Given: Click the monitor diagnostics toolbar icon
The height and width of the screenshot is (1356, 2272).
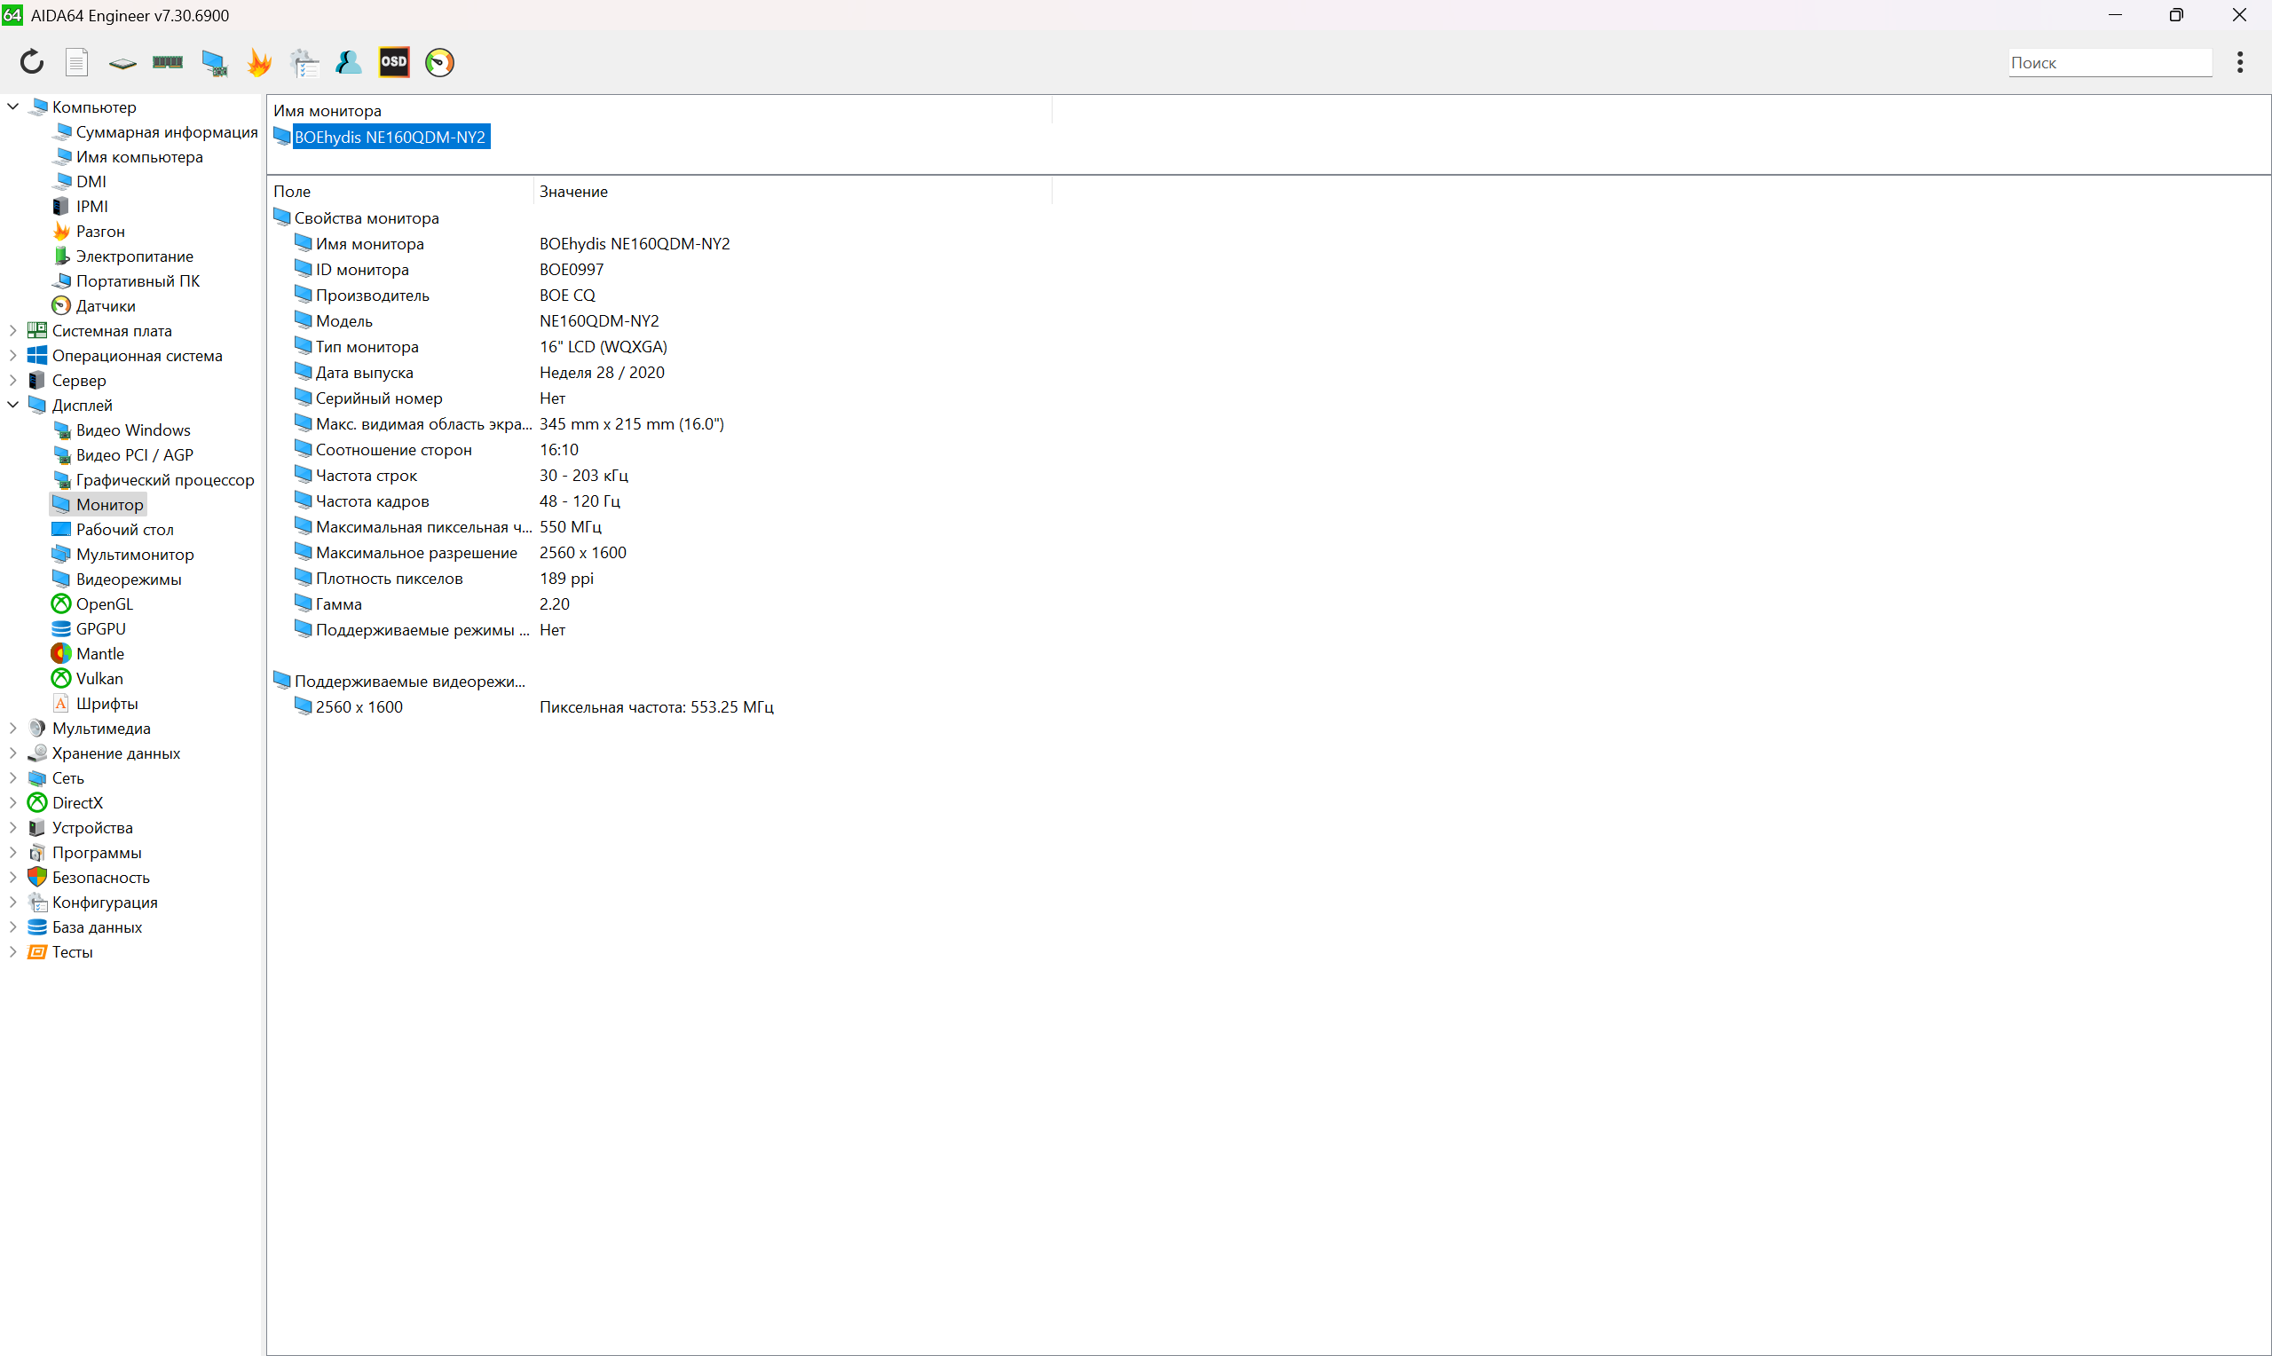Looking at the screenshot, I should click(214, 63).
